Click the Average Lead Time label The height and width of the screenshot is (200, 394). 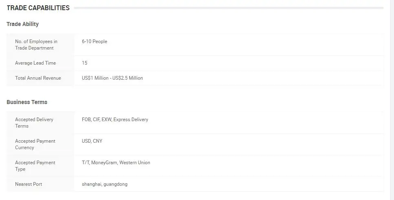35,63
